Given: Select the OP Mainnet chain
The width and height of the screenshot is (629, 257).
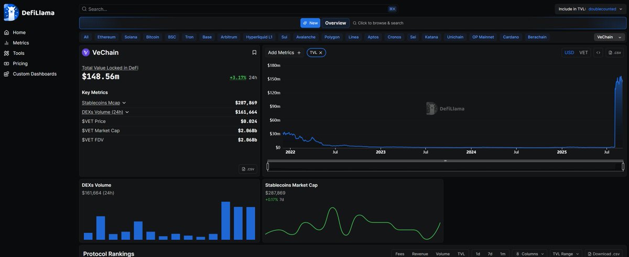Looking at the screenshot, I should pyautogui.click(x=483, y=37).
